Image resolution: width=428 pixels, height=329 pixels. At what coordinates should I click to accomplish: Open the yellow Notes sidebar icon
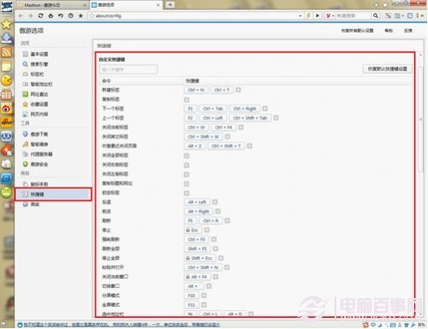click(6, 66)
